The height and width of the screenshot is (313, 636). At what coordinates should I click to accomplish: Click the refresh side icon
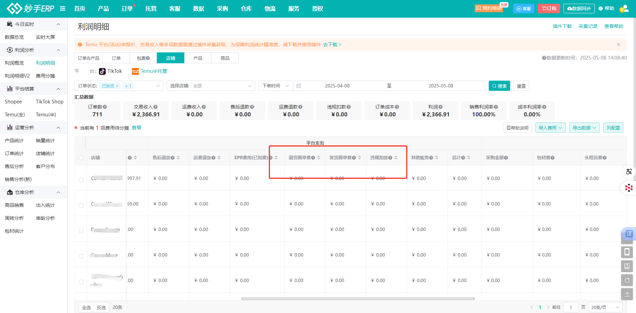627,280
